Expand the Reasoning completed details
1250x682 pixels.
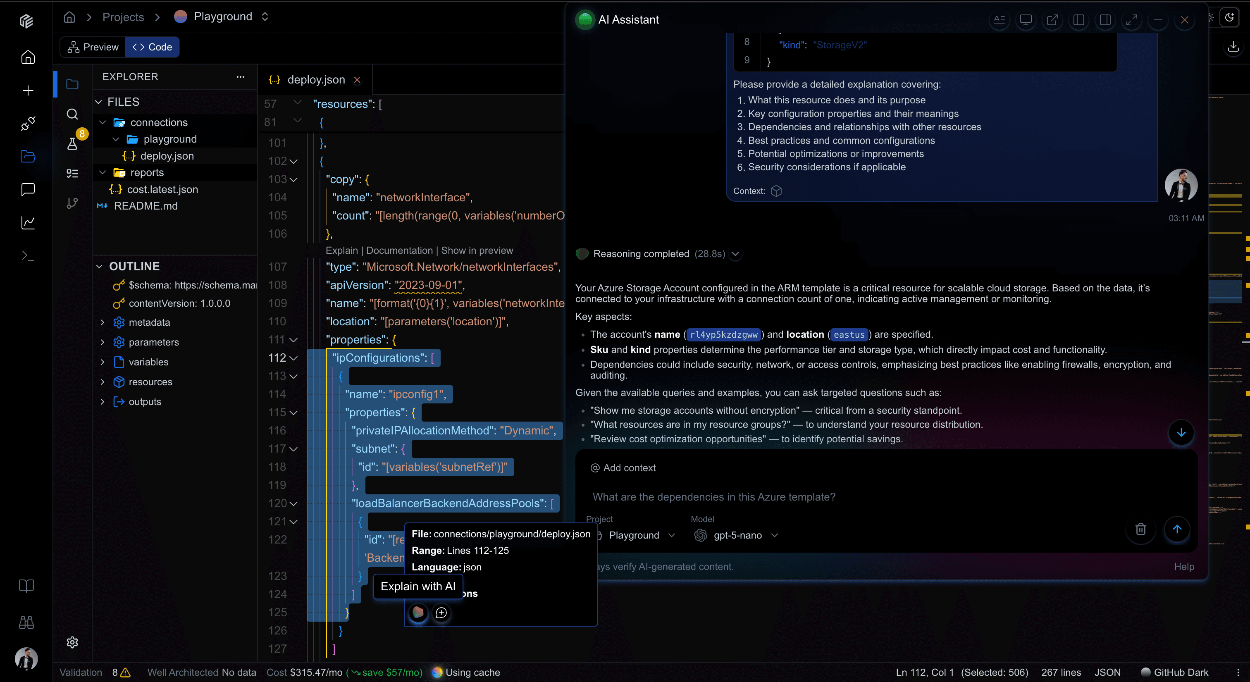(x=736, y=254)
